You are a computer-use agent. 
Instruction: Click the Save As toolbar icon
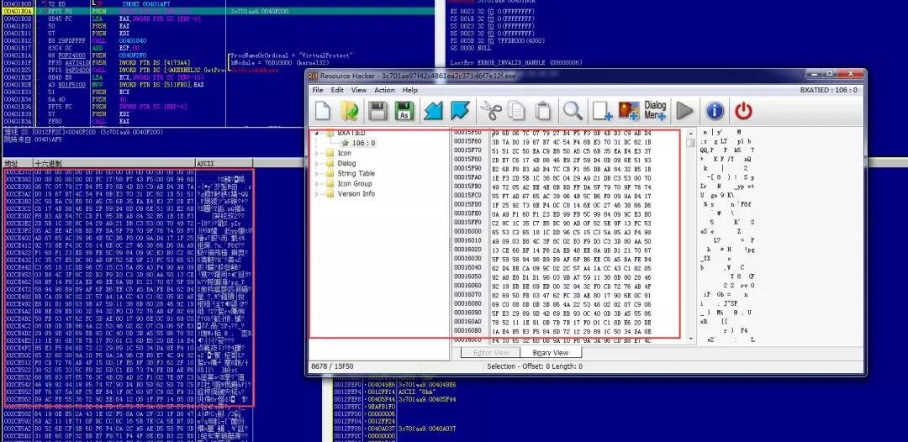tap(404, 110)
